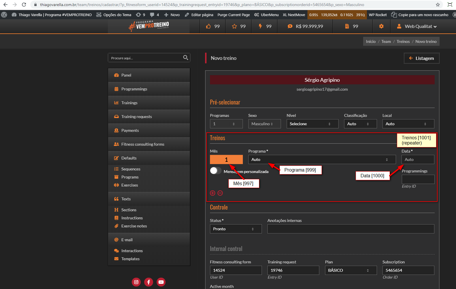The height and width of the screenshot is (289, 456).
Task: Open Training requests in sidebar
Action: click(136, 117)
